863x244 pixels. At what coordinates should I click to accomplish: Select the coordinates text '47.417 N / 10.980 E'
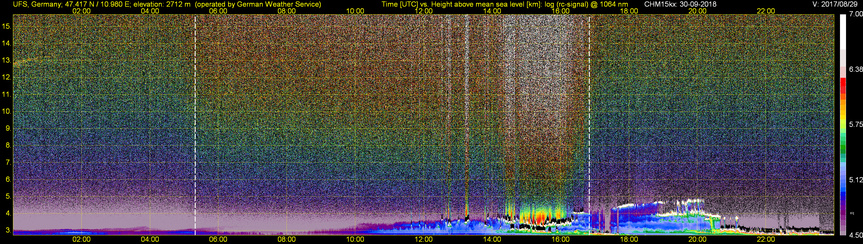98,4
